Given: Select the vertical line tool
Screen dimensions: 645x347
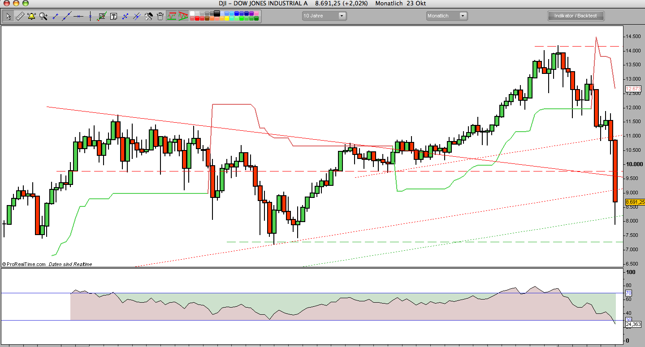Looking at the screenshot, I should pos(90,17).
